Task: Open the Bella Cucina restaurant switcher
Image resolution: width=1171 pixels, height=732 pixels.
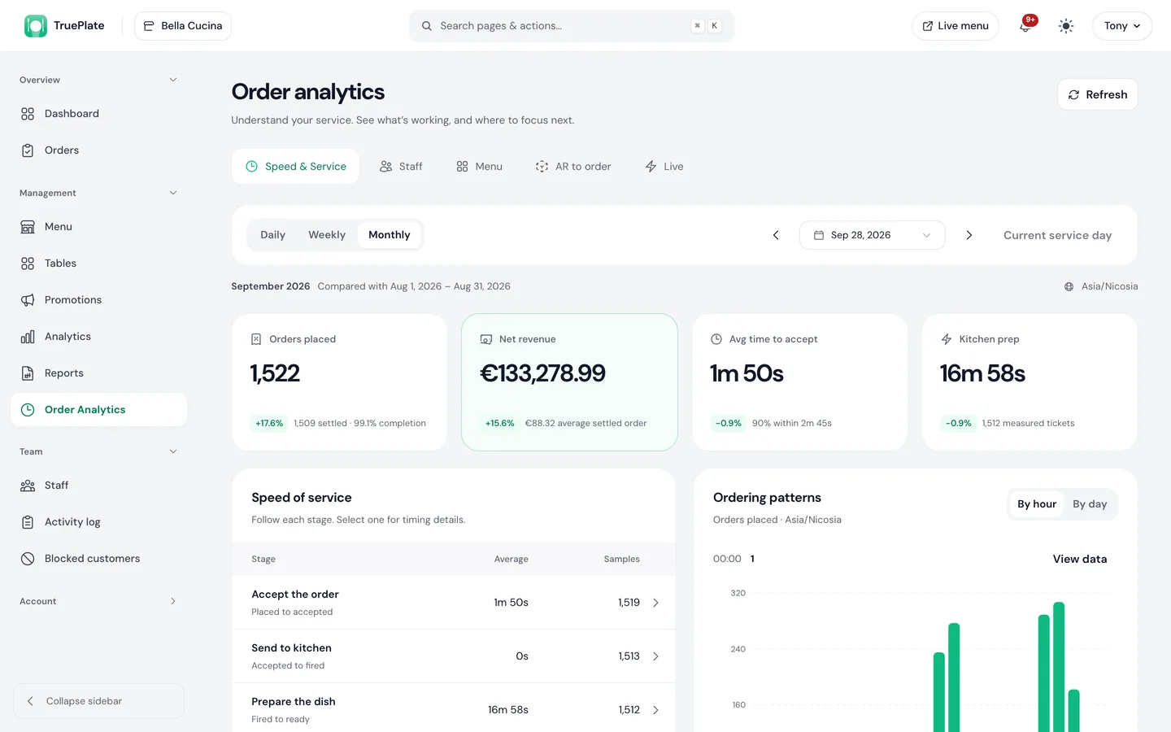Action: point(183,26)
